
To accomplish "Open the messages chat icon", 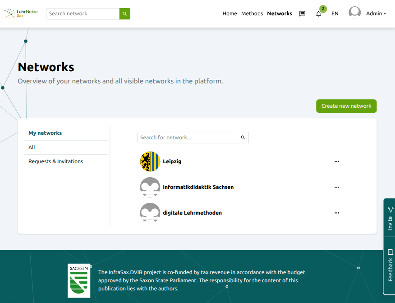I will point(302,14).
